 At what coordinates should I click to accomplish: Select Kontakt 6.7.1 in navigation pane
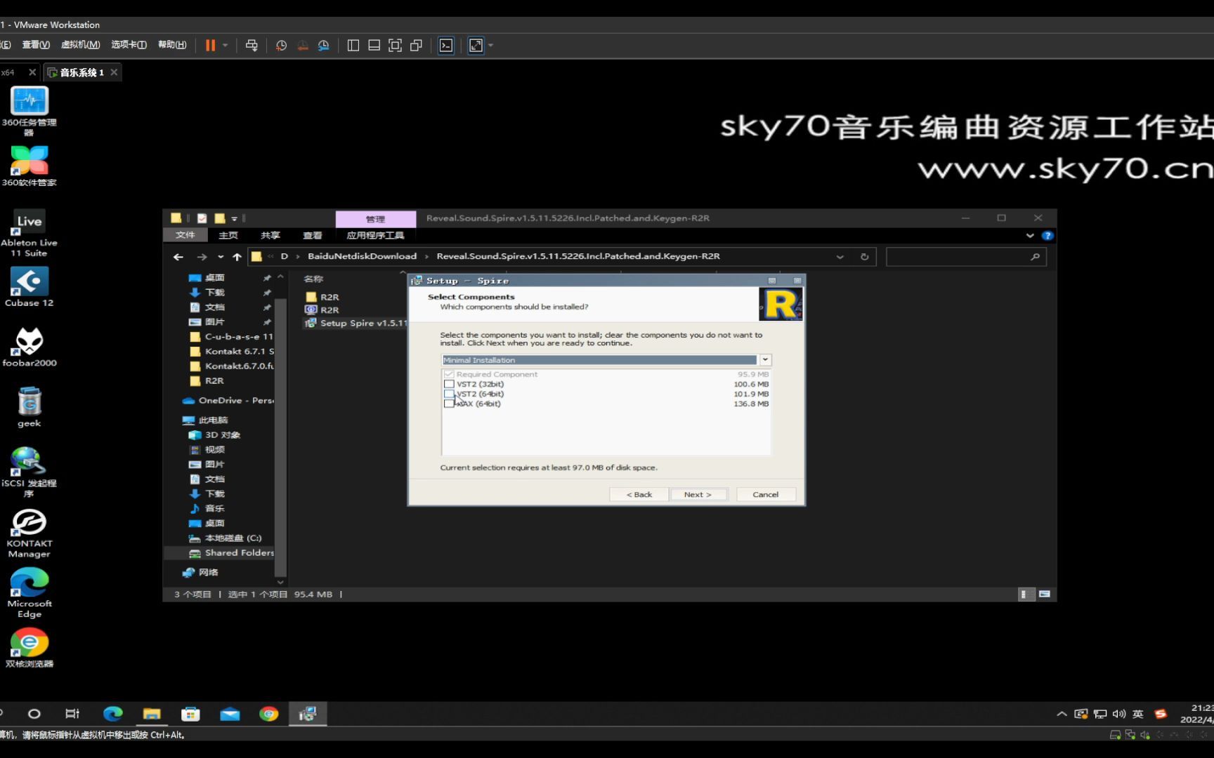[233, 352]
